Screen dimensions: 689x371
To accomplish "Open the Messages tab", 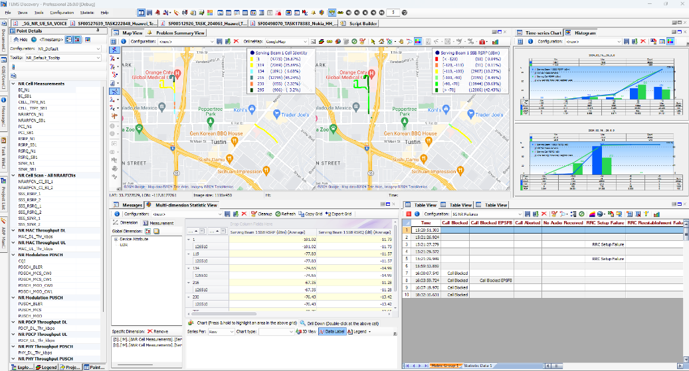I will pos(128,205).
